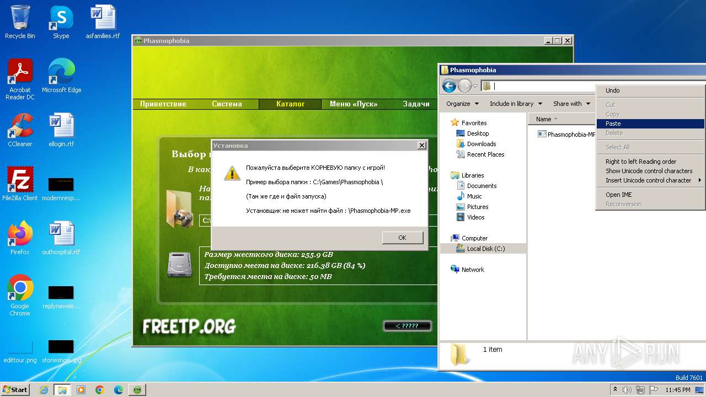This screenshot has width=706, height=397.
Task: Click the taskbar clock showing 11:45 PM
Action: tap(678, 390)
